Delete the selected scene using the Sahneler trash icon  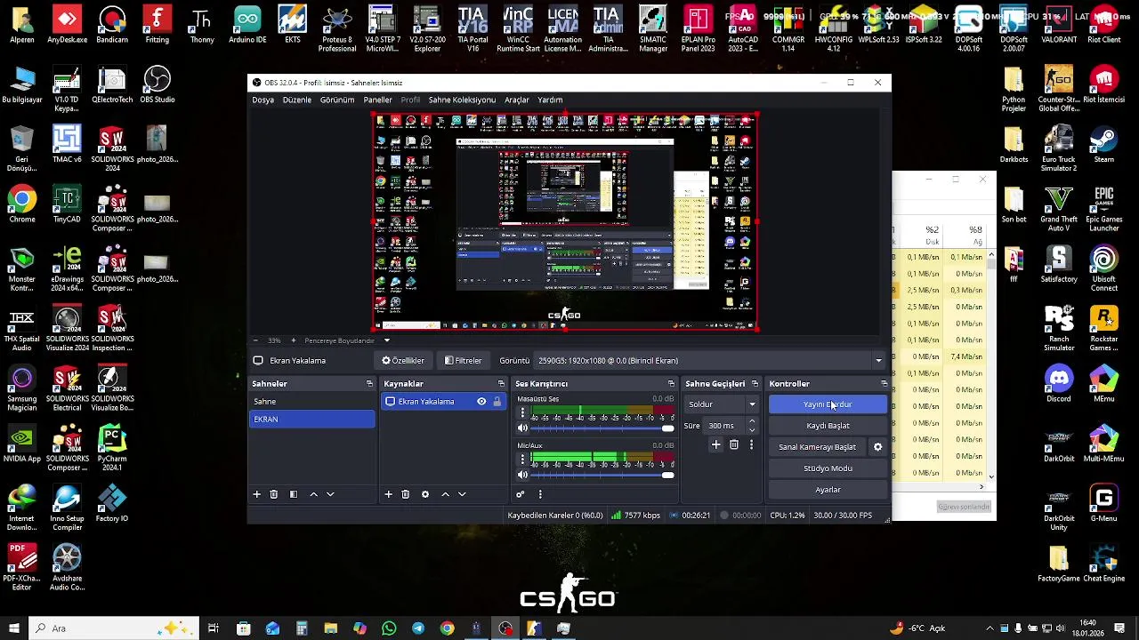[274, 494]
